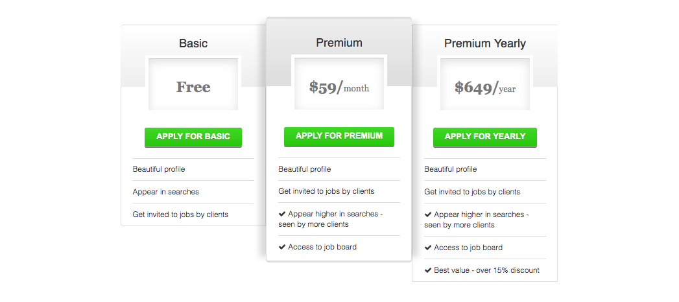Click checkmark beside Premium plan's Appear higher in searches
This screenshot has height=302, width=679.
click(282, 215)
